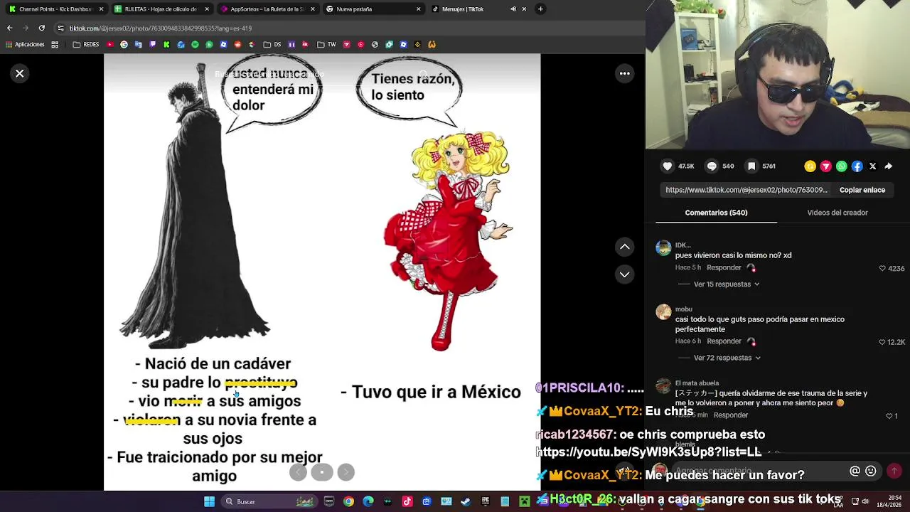Click the red send-to-friends share icon
The height and width of the screenshot is (512, 910).
825,166
